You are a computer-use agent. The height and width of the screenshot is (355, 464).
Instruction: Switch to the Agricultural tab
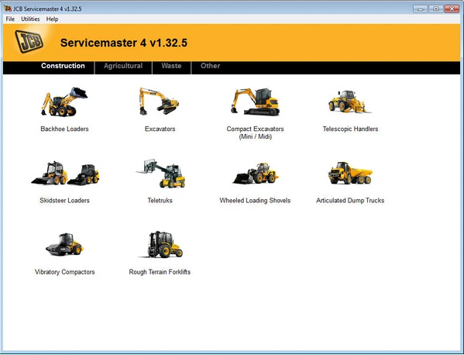[x=123, y=66]
